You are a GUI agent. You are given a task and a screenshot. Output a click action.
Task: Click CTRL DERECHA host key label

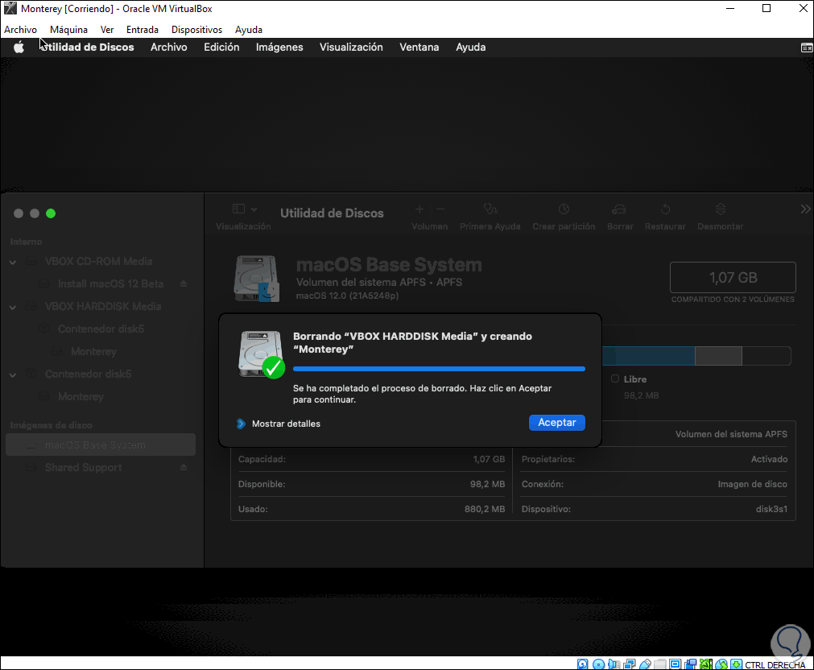pyautogui.click(x=775, y=665)
